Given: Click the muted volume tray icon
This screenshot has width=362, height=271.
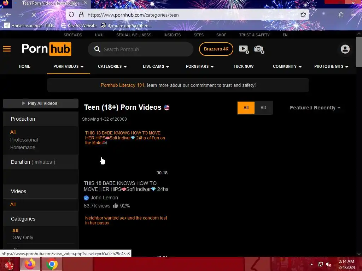Looking at the screenshot, I should click(329, 264).
